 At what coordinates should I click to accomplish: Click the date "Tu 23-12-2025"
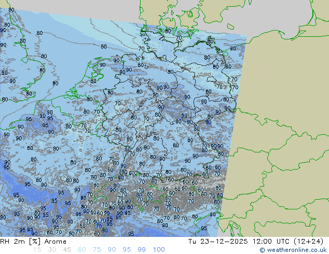pyautogui.click(x=218, y=242)
